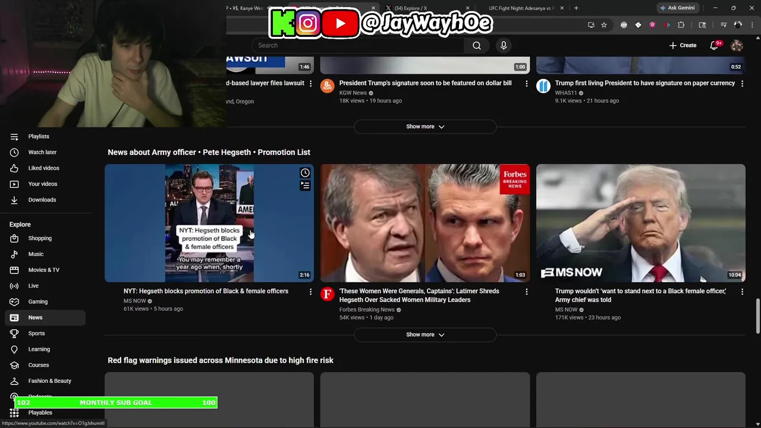The image size is (761, 428).
Task: Click the Learning lightbulb icon
Action: click(x=14, y=349)
